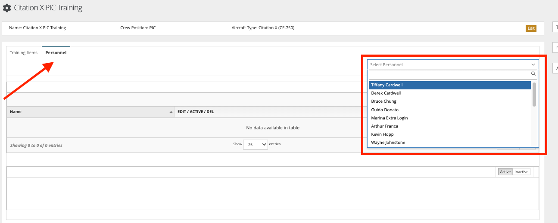The height and width of the screenshot is (223, 558).
Task: Switch to the Personnel tab
Action: [56, 53]
